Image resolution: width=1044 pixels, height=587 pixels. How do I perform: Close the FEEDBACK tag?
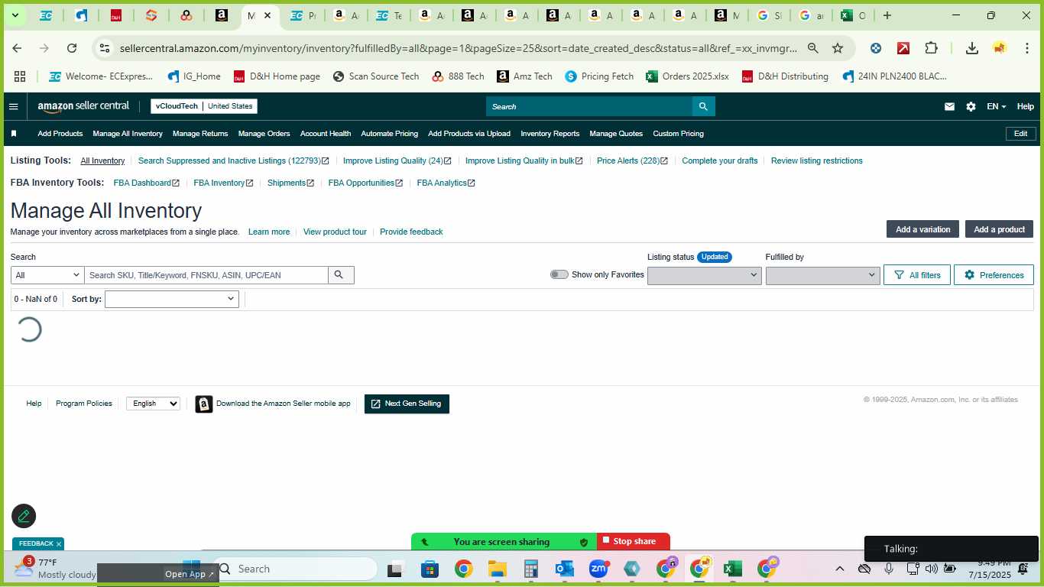point(59,544)
